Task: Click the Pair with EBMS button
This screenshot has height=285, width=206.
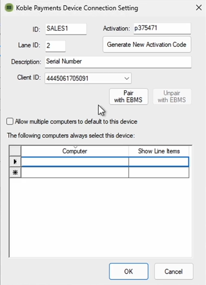Action: coord(128,96)
